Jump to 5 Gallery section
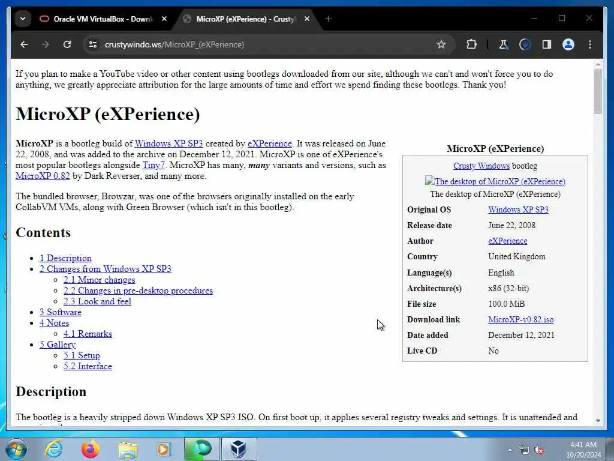Image resolution: width=614 pixels, height=461 pixels. pyautogui.click(x=58, y=345)
